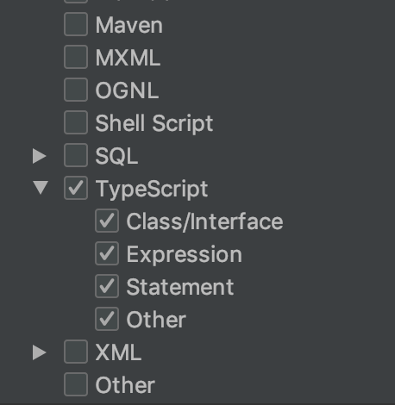The height and width of the screenshot is (405, 395).
Task: Disable the Expression checkbox
Action: (x=107, y=253)
